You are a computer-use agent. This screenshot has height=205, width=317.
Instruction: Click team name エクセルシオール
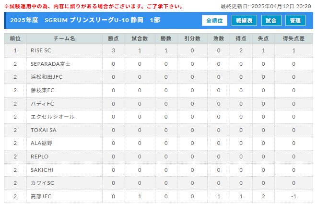pyautogui.click(x=52, y=117)
